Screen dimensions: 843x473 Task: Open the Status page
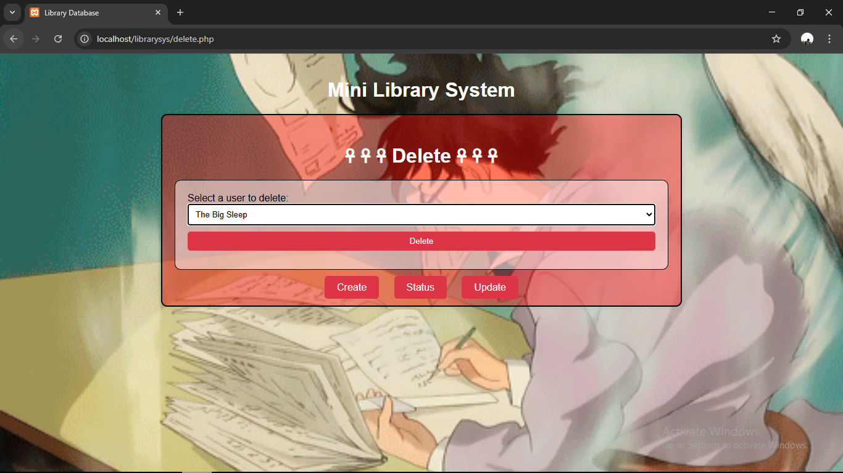click(420, 288)
